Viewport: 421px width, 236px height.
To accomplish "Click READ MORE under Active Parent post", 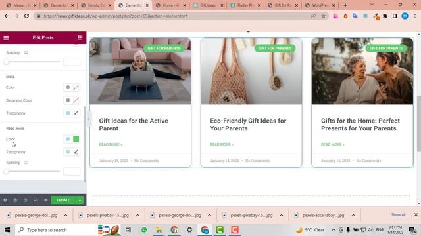I will (x=111, y=144).
